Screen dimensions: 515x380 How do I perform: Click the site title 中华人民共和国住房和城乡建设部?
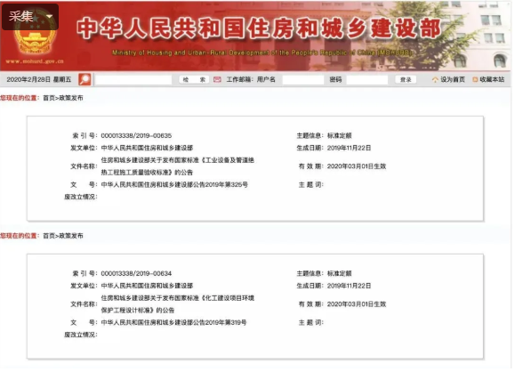pos(259,28)
